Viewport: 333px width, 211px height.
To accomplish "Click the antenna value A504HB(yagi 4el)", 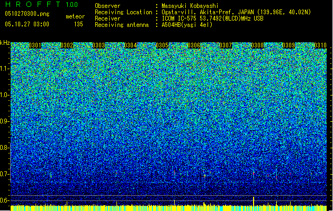I will [x=187, y=25].
